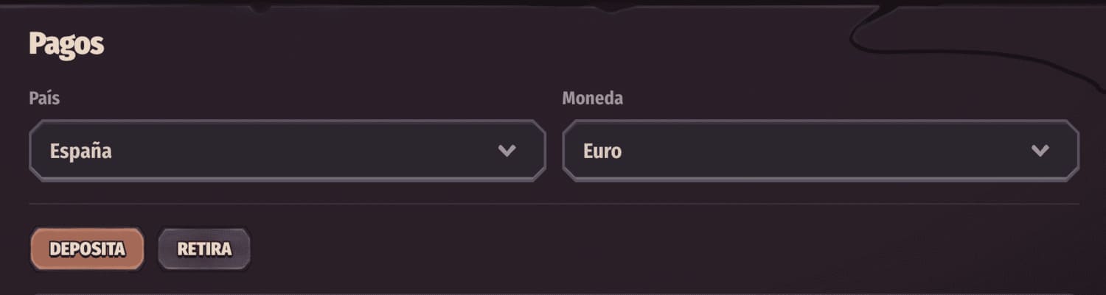The width and height of the screenshot is (1106, 295).
Task: Toggle payments view to Retira
Action: click(x=204, y=249)
